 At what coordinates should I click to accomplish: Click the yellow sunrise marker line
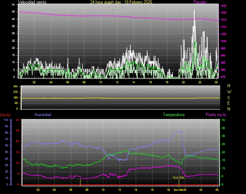point(80,181)
